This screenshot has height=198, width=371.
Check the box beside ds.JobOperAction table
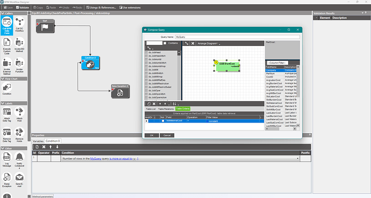pos(146,97)
